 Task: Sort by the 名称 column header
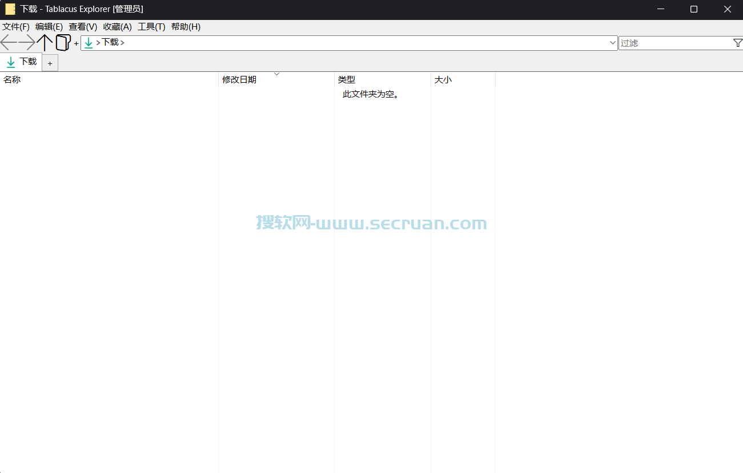pyautogui.click(x=109, y=80)
